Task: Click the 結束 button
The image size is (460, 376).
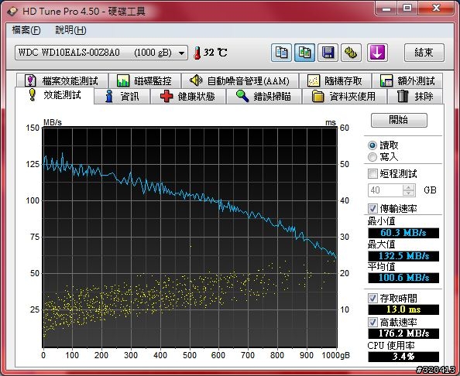Action: click(x=424, y=53)
